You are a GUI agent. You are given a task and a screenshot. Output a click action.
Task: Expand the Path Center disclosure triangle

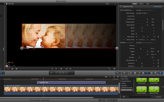(x=124, y=37)
